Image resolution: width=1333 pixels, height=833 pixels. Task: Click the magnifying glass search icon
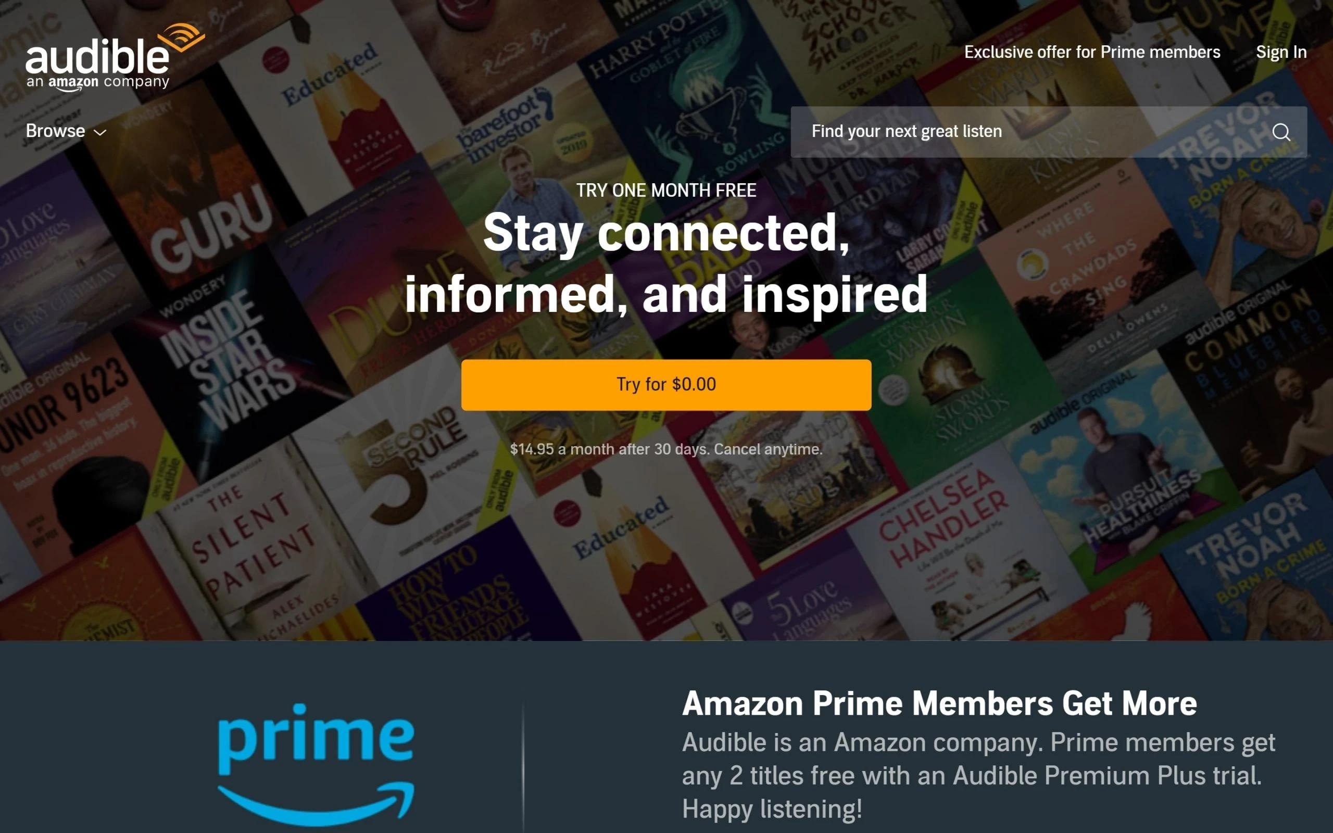click(1281, 132)
